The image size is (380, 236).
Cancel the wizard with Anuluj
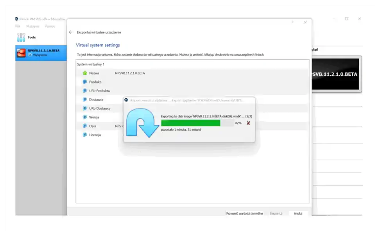pyautogui.click(x=298, y=213)
